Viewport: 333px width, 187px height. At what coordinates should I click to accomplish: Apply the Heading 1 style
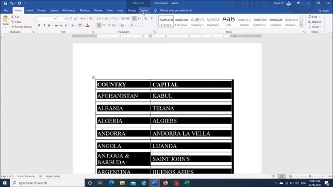coord(197,21)
